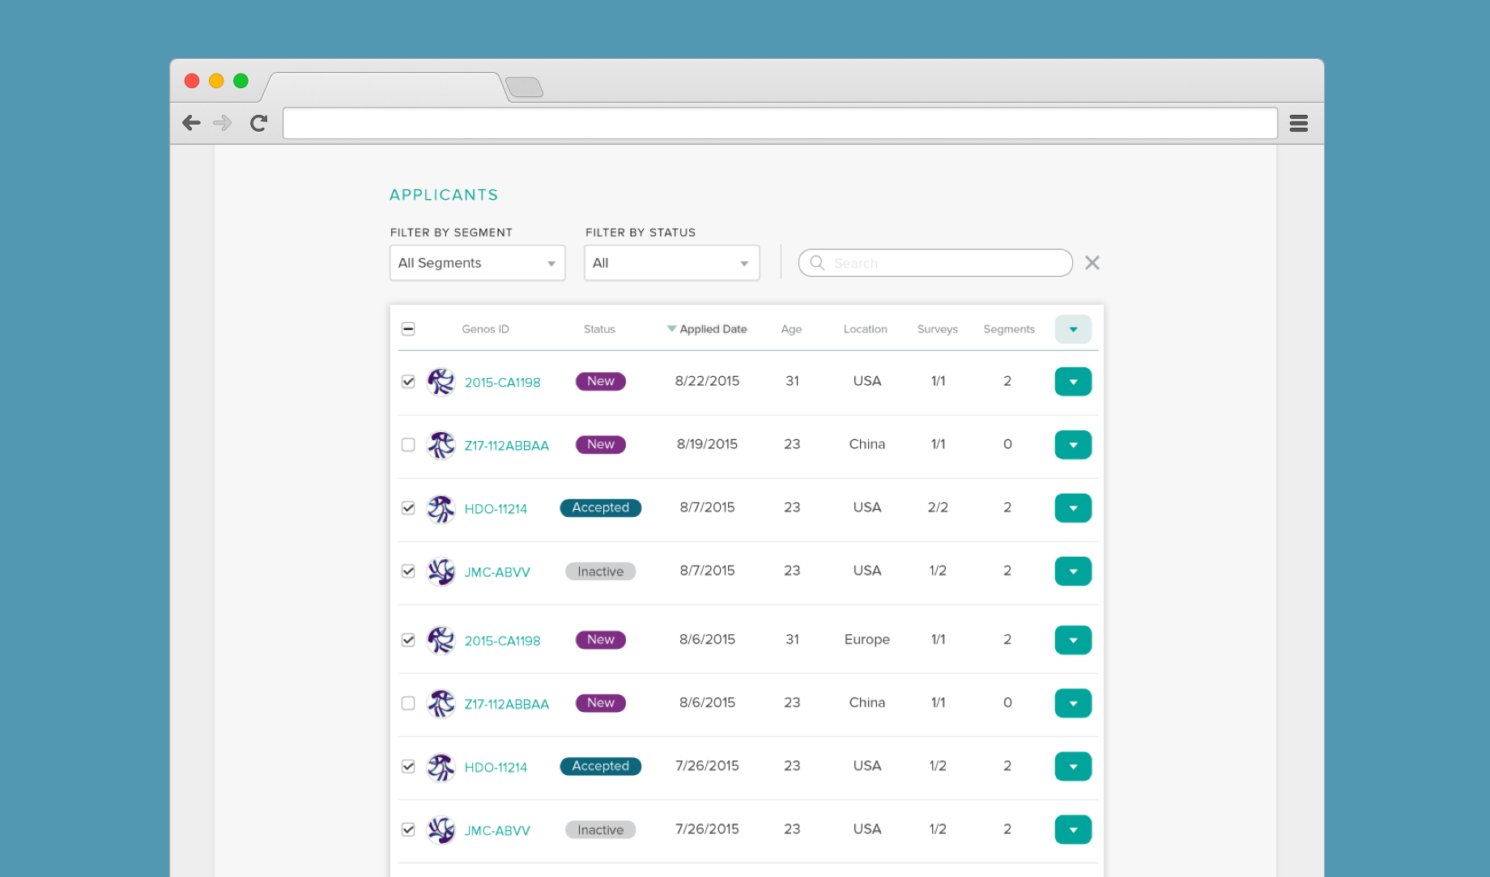
Task: Click avatar of JMC-ABVV dated 7/26/2015
Action: click(x=441, y=829)
